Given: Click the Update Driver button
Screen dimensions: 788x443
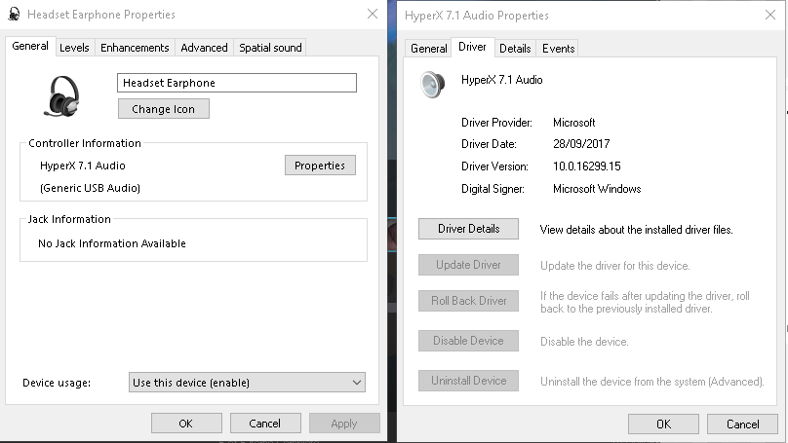Looking at the screenshot, I should tap(468, 265).
